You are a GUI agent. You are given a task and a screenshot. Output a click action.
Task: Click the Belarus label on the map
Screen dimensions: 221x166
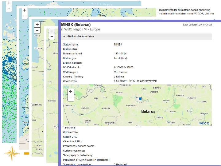[148, 111]
